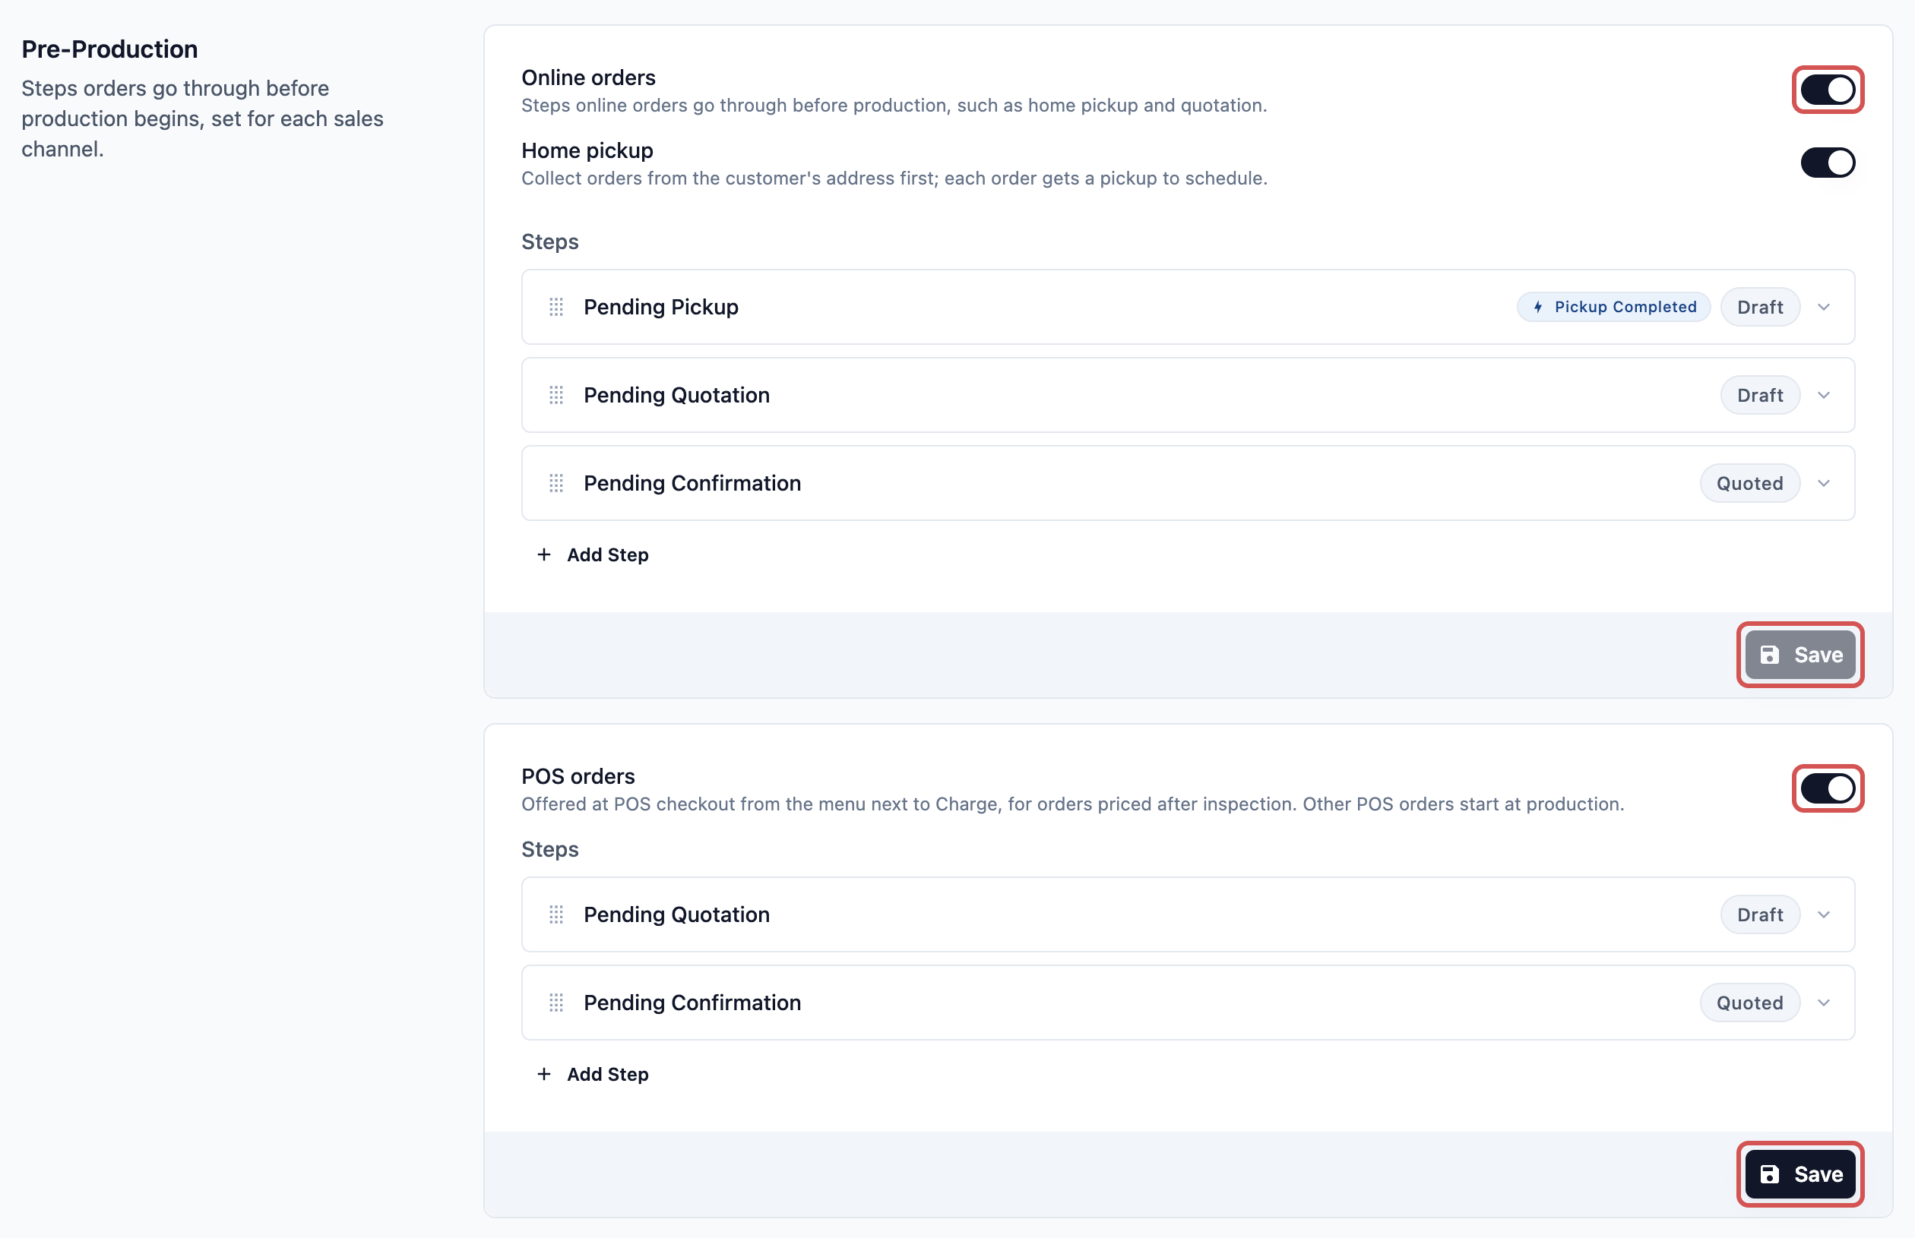Click Draft badge on Pending Pickup row

point(1760,307)
